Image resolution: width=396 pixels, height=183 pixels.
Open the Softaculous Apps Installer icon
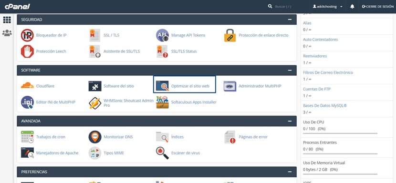[x=162, y=102]
